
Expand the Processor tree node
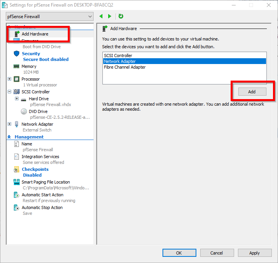[x=10, y=79]
